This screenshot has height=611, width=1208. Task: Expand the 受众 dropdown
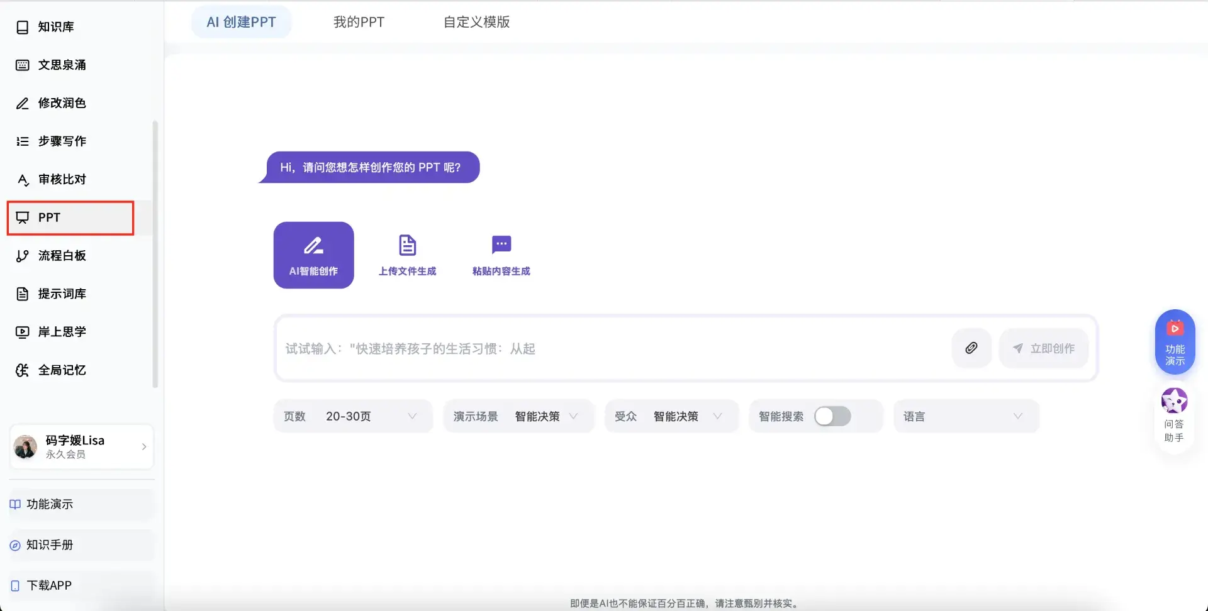click(671, 416)
